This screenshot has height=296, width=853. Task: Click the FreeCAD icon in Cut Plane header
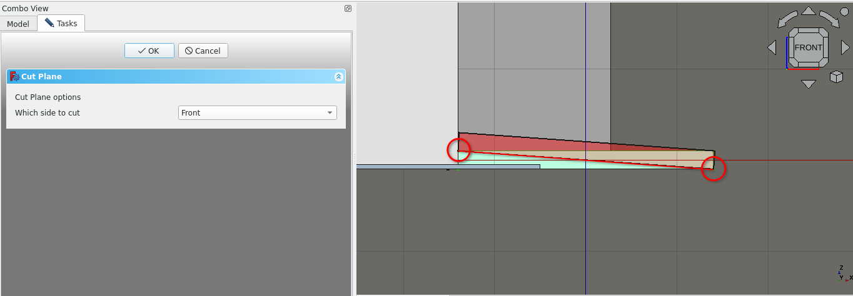pos(15,76)
